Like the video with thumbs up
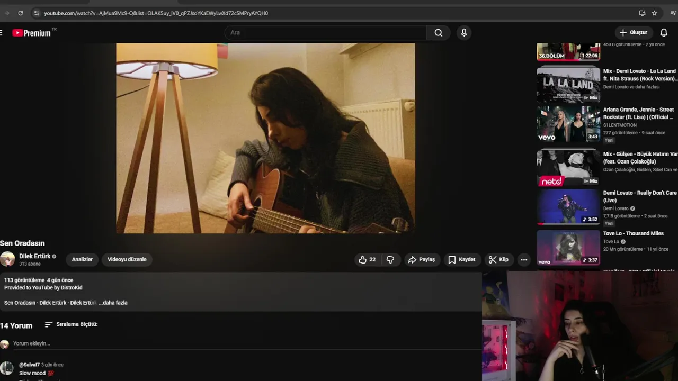The image size is (678, 381). (x=367, y=259)
